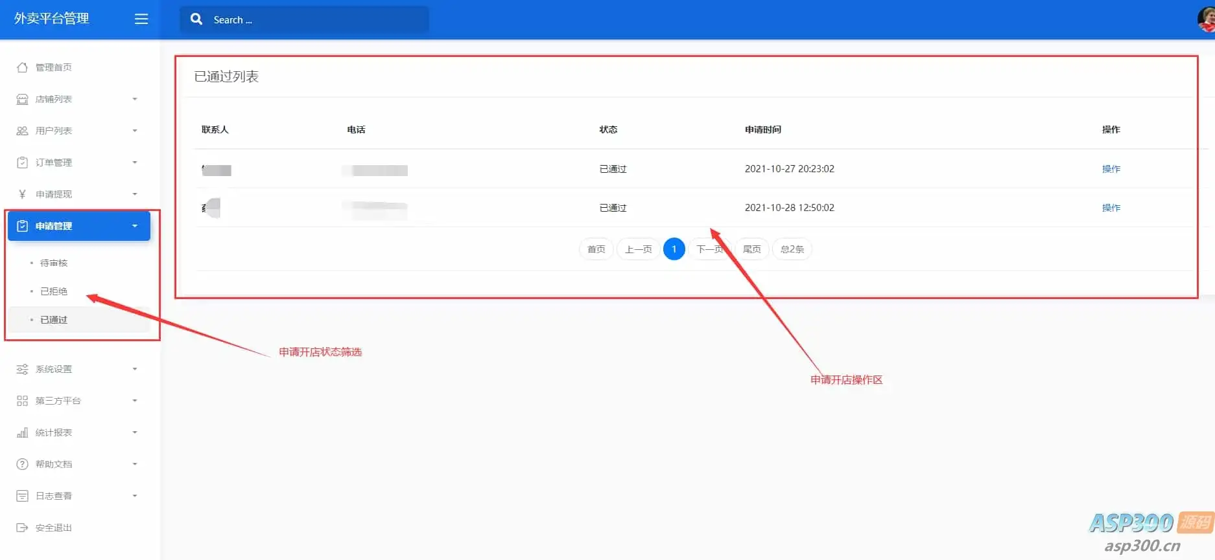The height and width of the screenshot is (560, 1215).
Task: Click the 订单管理 clipboard icon
Action: point(22,162)
